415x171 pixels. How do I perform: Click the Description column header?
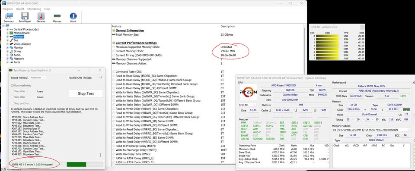(227, 26)
